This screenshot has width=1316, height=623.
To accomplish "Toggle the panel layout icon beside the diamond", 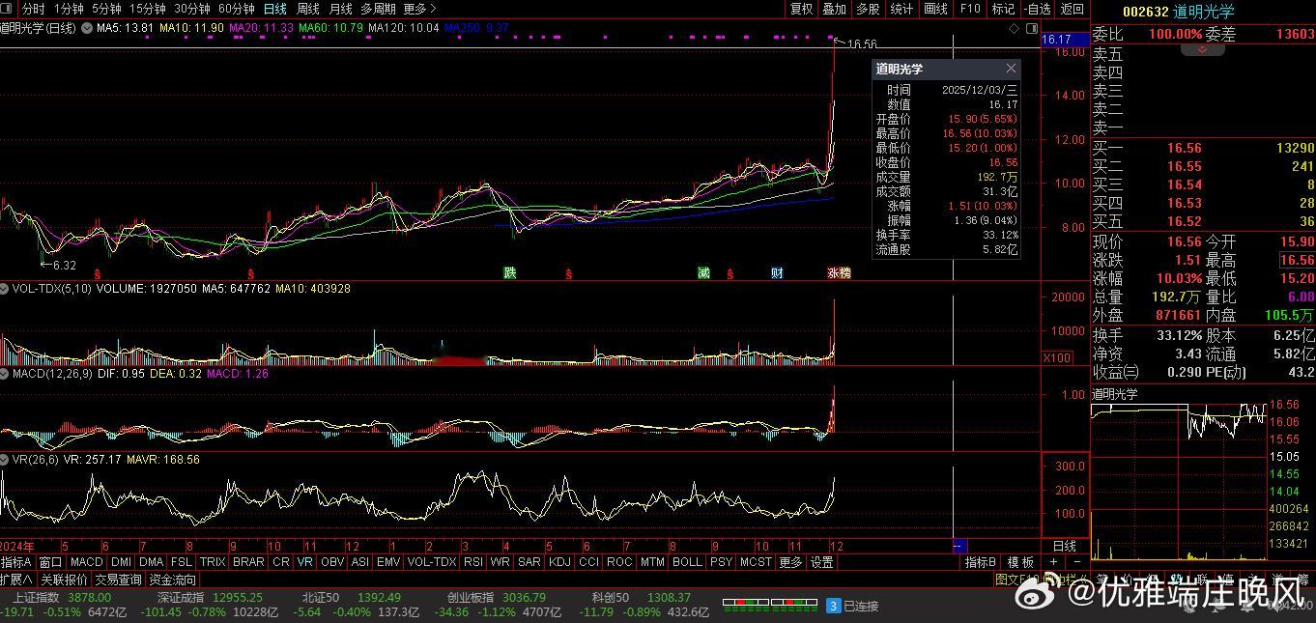I will click(x=1030, y=28).
